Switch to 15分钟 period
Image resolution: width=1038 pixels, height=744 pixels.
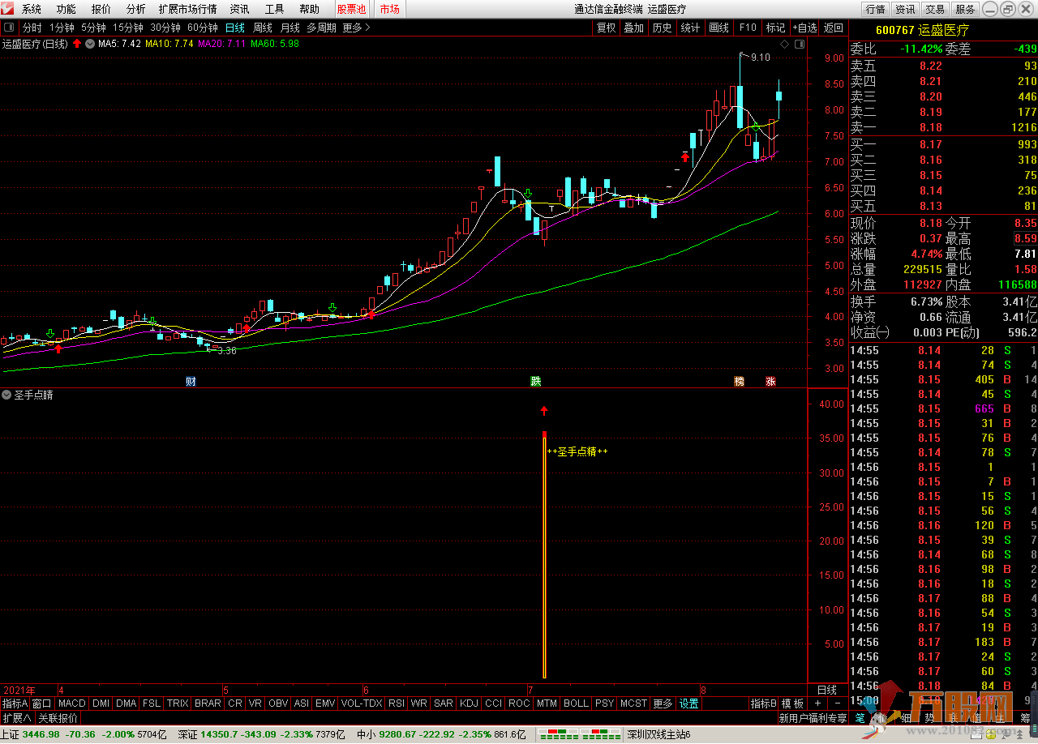128,28
